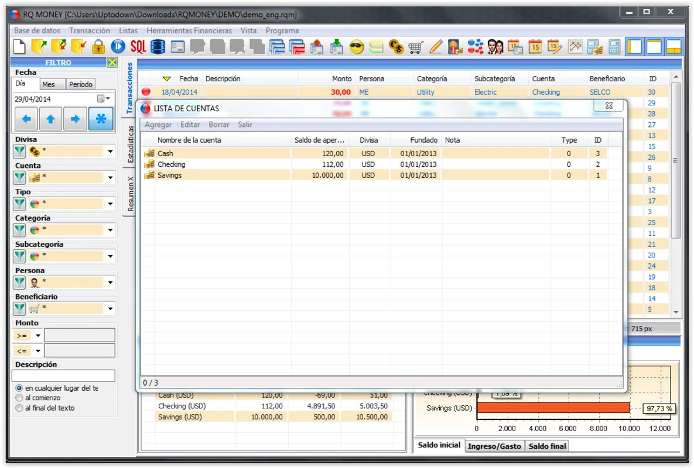Select 'al final del texto' radio
The width and height of the screenshot is (694, 468).
(x=19, y=408)
